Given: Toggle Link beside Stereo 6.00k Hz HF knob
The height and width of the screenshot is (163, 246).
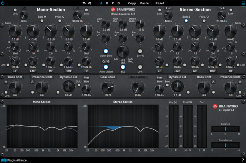Looking at the screenshot, I should pos(238,65).
